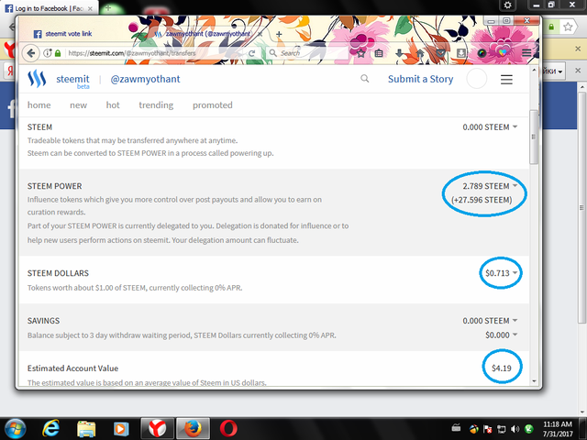The image size is (587, 440).
Task: Click the STEEM POWER heading text
Action: pos(55,186)
